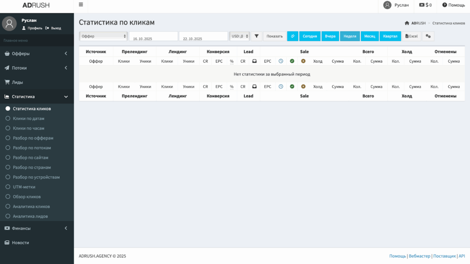This screenshot has width=470, height=264.
Task: Open the USD currency dropdown
Action: click(240, 36)
